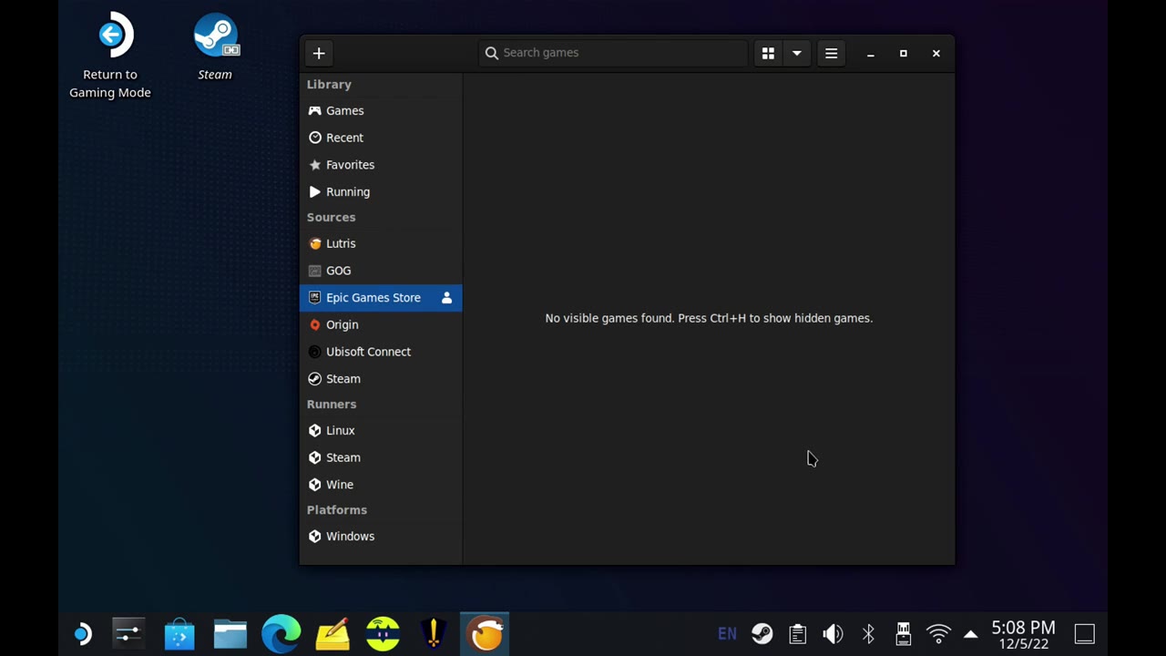Click the Steam desktop shortcut
The height and width of the screenshot is (656, 1166).
(215, 47)
